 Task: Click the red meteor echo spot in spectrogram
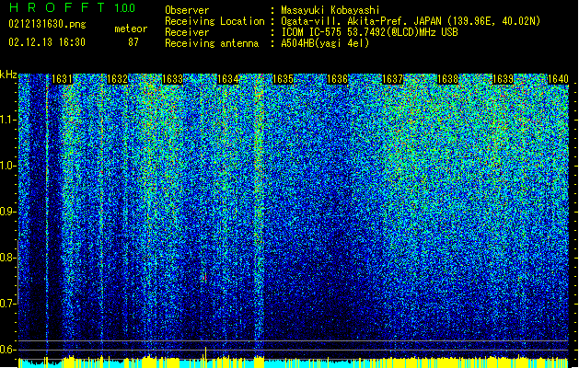coord(204,277)
